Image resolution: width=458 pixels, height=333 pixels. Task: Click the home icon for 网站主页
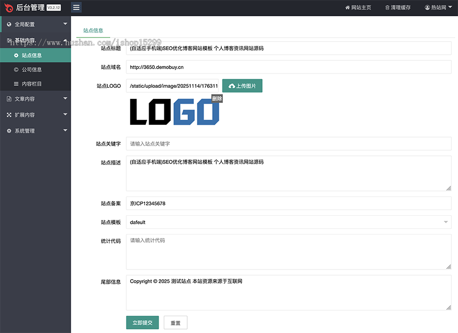(348, 7)
